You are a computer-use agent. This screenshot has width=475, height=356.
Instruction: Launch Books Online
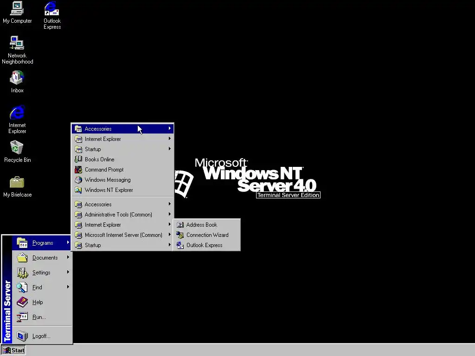click(122, 159)
